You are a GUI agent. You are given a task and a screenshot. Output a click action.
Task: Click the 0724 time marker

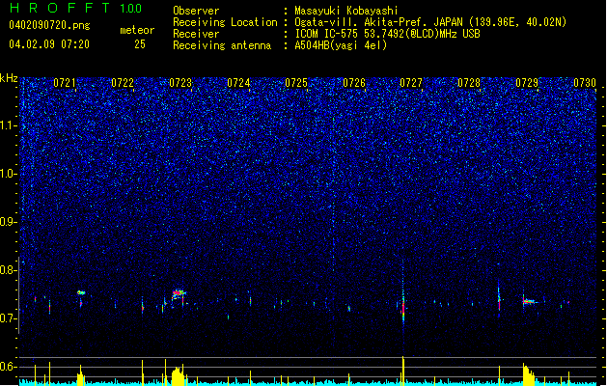point(238,82)
